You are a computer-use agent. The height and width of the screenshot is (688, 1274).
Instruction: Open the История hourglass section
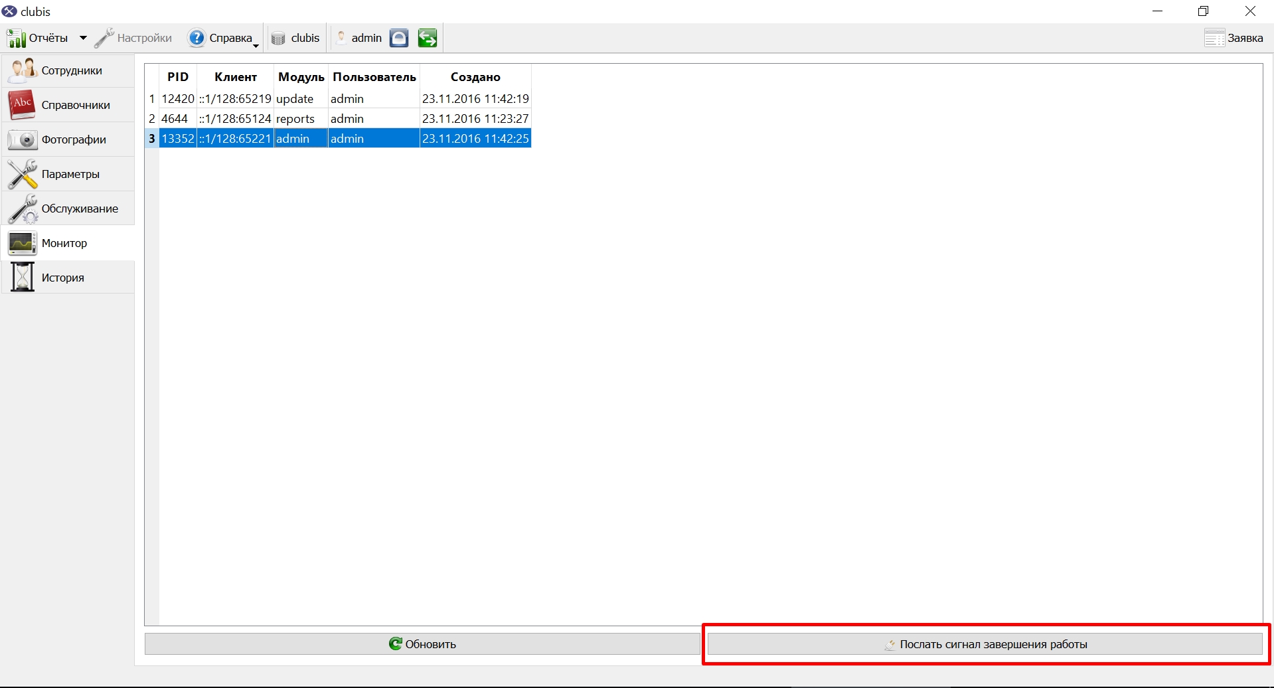click(x=68, y=278)
